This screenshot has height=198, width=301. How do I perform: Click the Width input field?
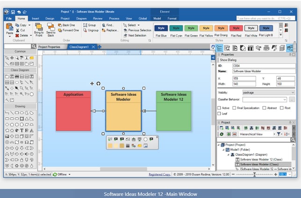(x=244, y=84)
